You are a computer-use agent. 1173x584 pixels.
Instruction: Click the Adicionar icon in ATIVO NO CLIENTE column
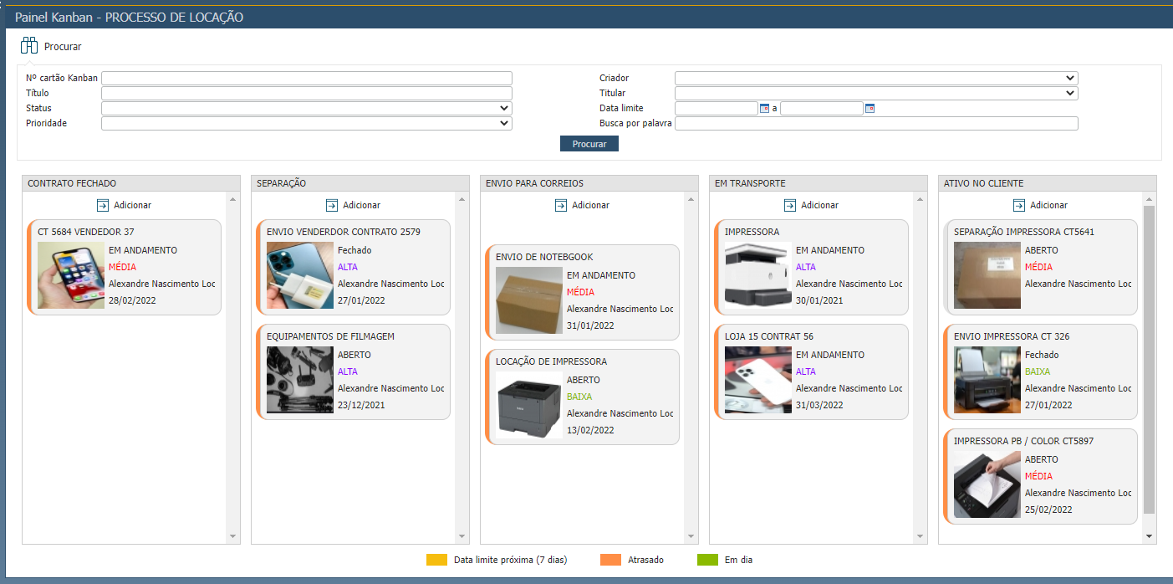1018,204
